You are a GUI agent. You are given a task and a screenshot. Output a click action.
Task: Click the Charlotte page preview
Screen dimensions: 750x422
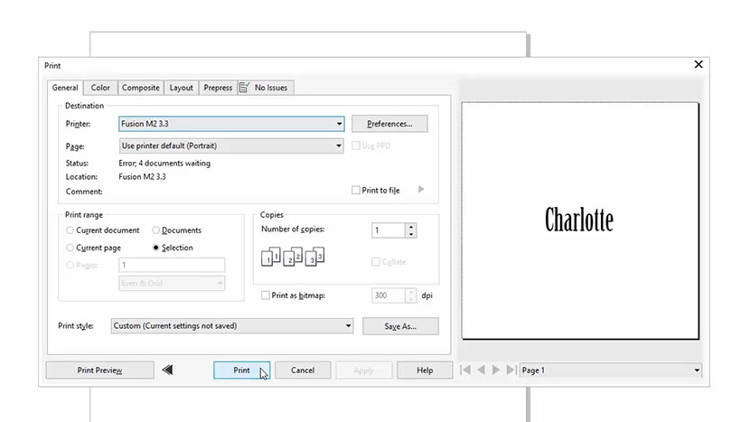[x=579, y=220]
